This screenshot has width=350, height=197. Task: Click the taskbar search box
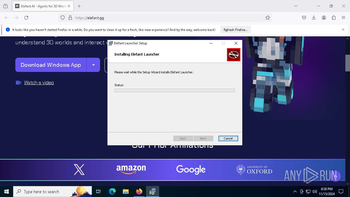[x=52, y=192]
